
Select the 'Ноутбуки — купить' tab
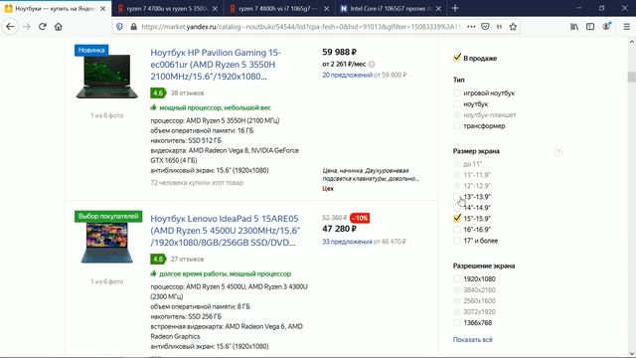[56, 9]
